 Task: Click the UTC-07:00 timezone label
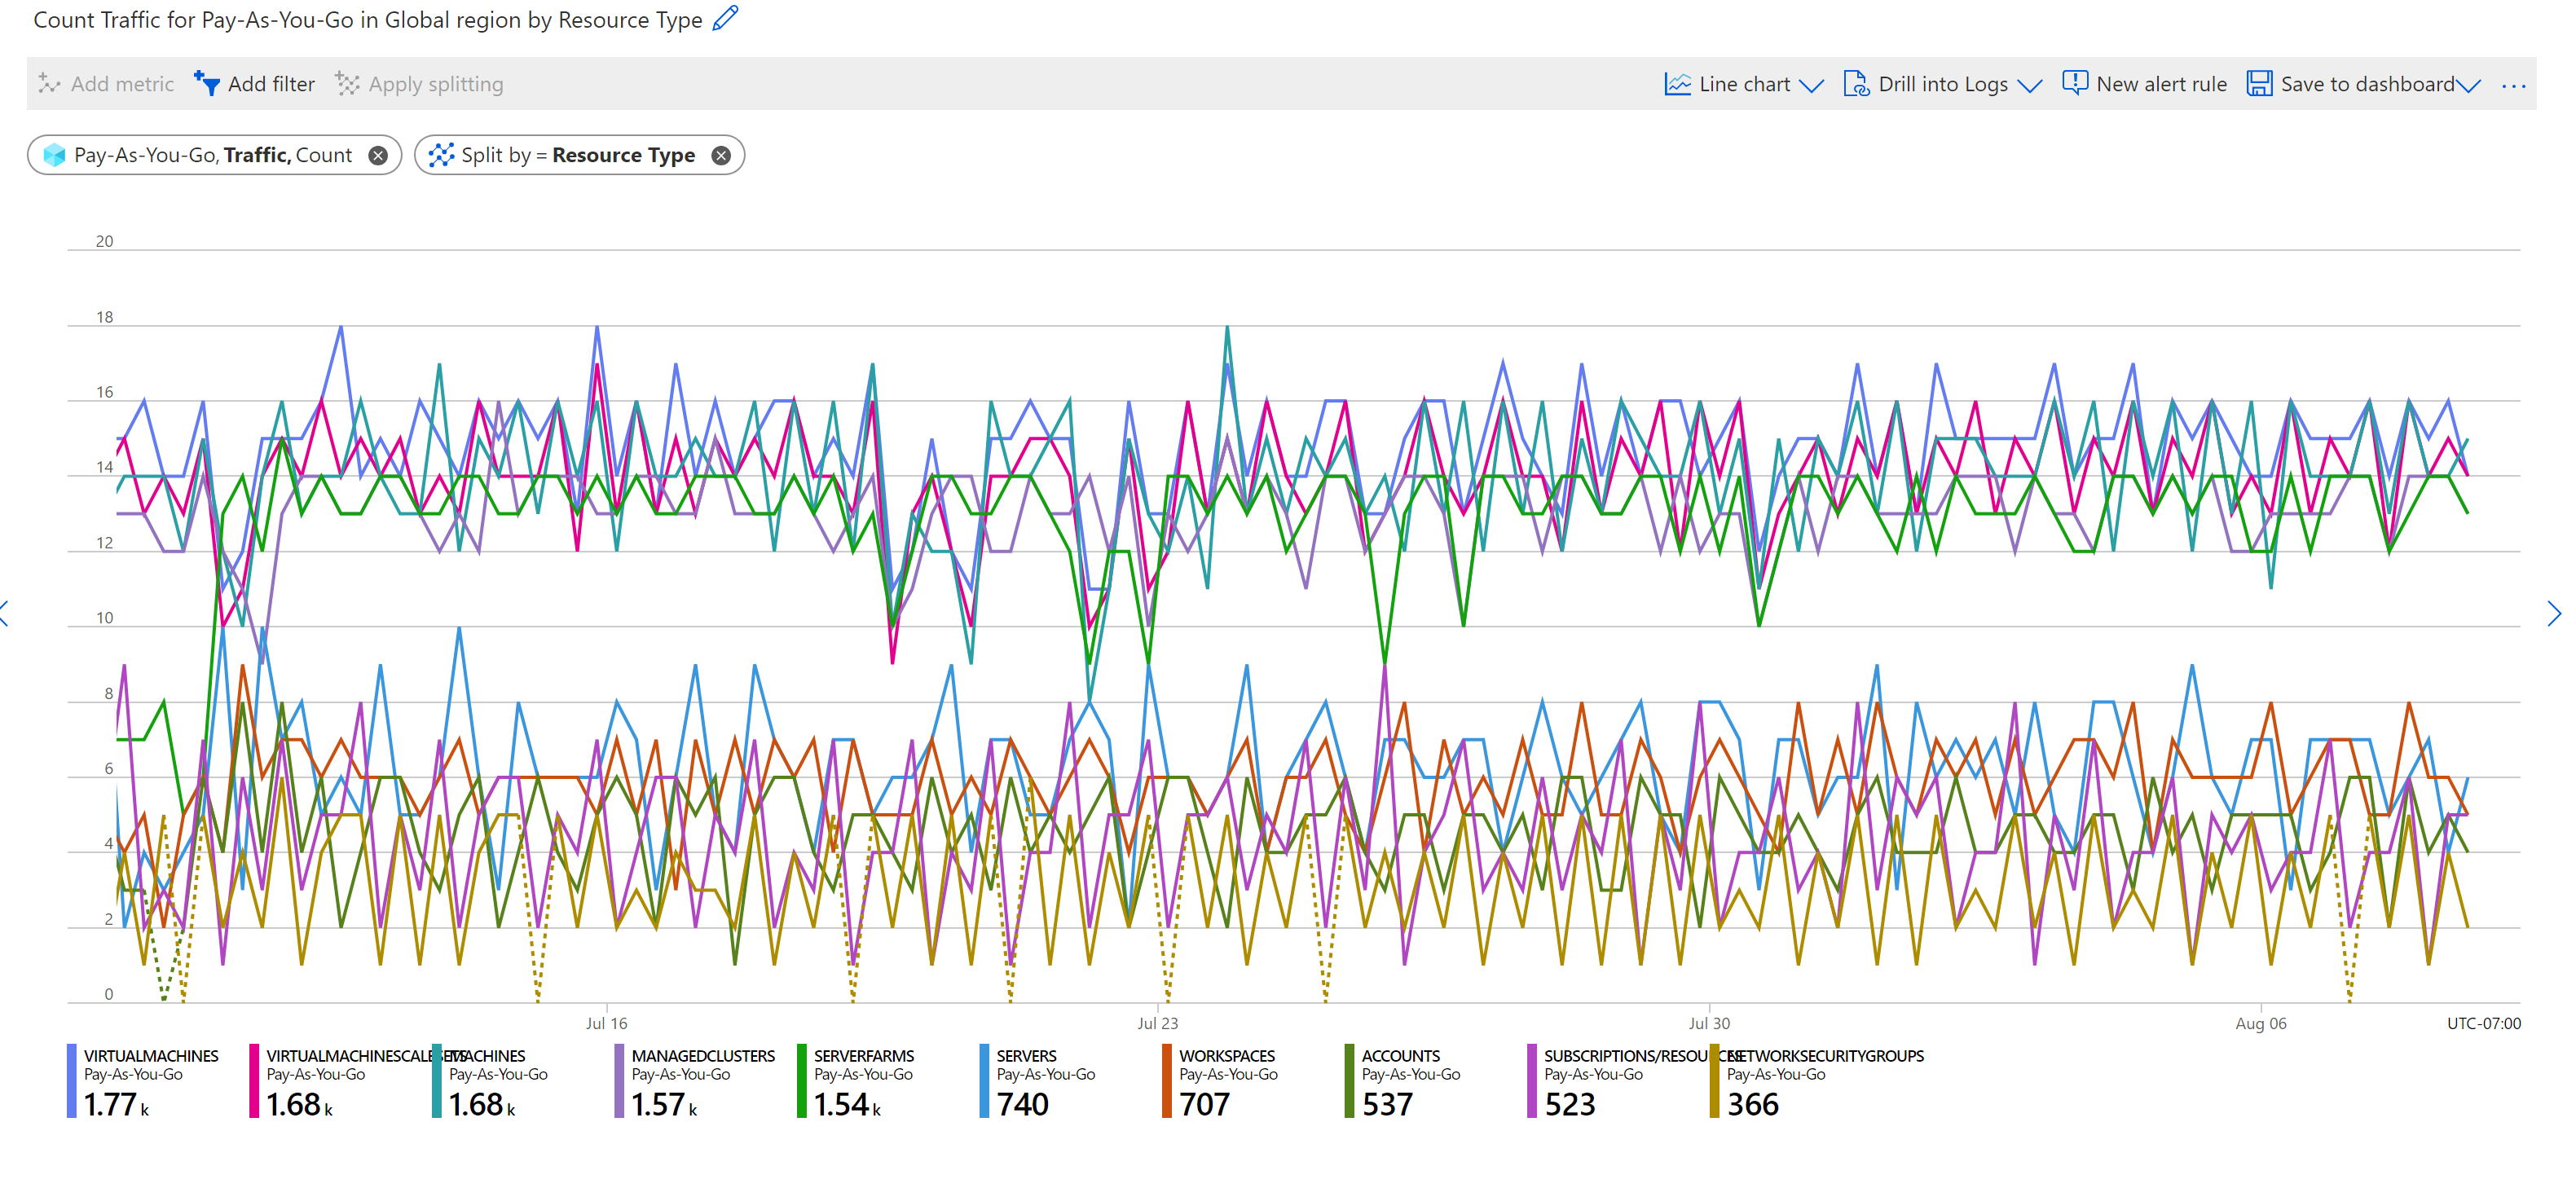click(2483, 1023)
